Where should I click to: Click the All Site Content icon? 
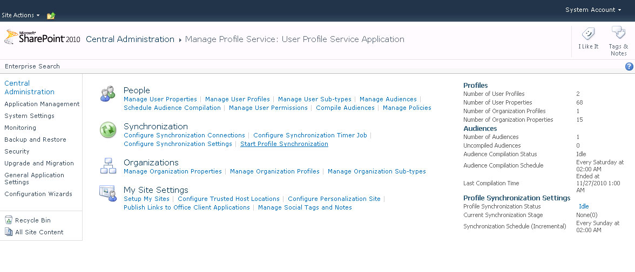tap(9, 232)
